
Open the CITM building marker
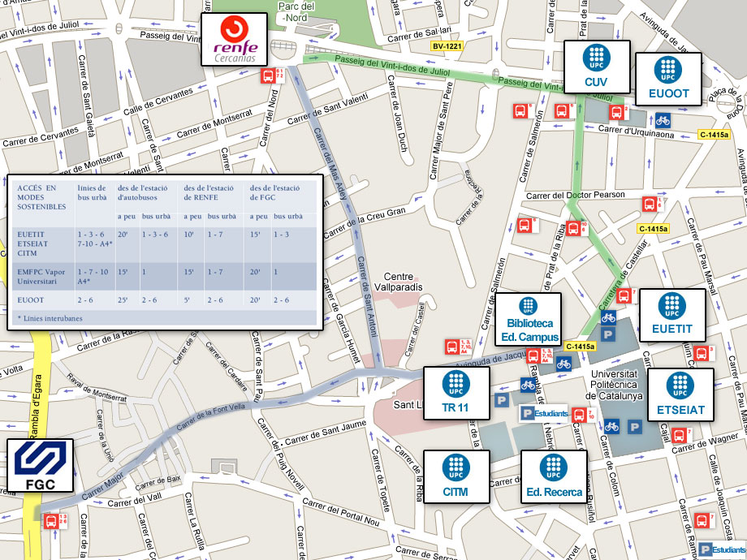[x=456, y=476]
